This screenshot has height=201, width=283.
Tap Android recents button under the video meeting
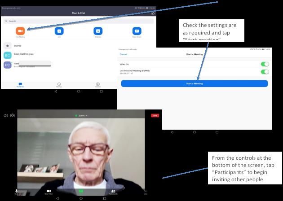[x=105, y=198]
